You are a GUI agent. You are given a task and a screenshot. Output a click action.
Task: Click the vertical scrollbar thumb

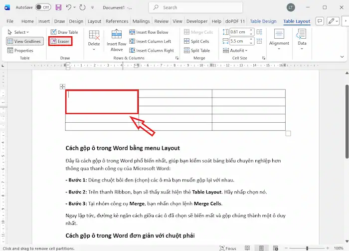point(347,121)
